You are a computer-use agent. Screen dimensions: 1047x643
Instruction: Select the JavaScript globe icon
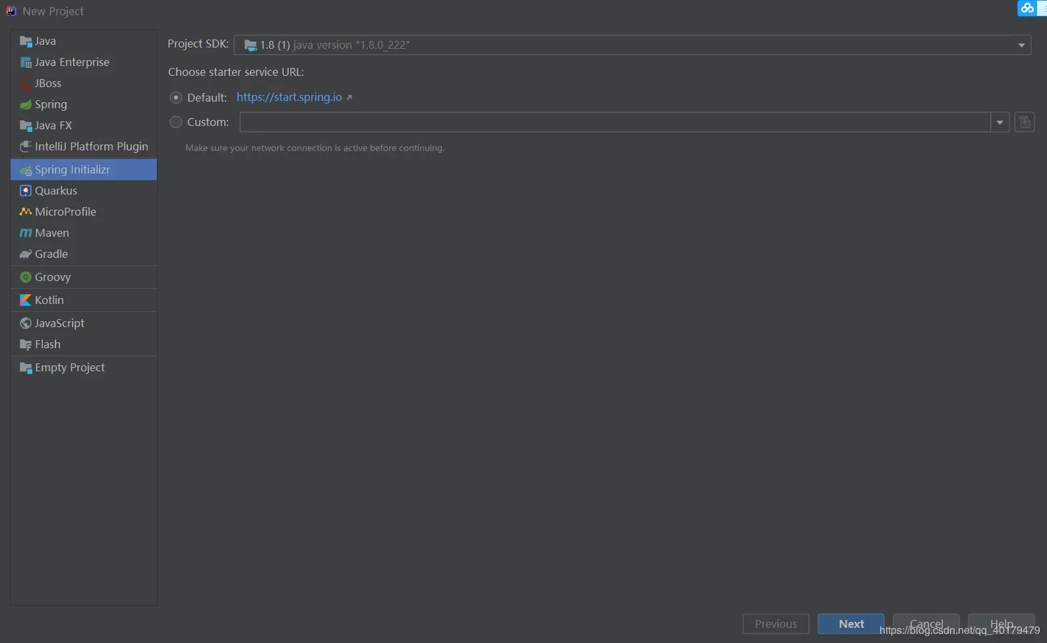tap(26, 323)
